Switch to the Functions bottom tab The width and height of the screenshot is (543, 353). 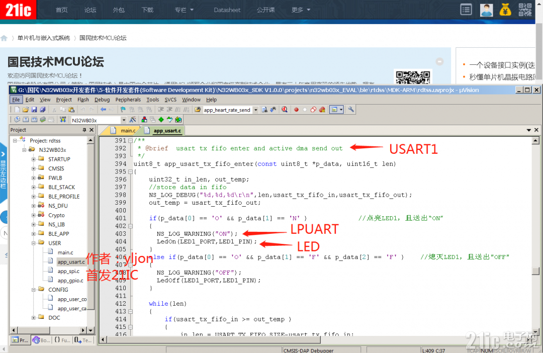[62, 340]
